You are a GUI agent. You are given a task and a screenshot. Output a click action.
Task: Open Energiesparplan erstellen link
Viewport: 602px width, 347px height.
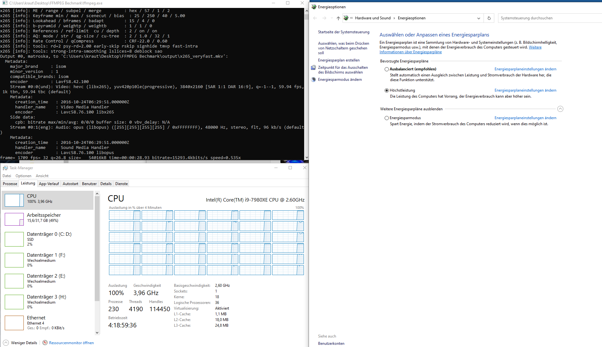[x=339, y=60]
